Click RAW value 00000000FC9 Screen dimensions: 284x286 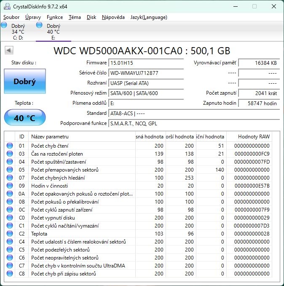[252, 154]
